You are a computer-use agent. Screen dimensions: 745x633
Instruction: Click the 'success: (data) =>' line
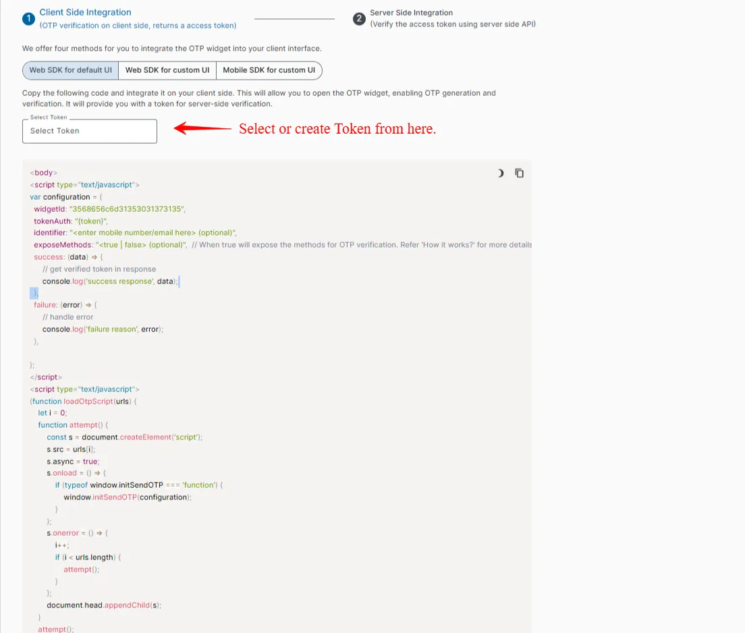coord(68,257)
